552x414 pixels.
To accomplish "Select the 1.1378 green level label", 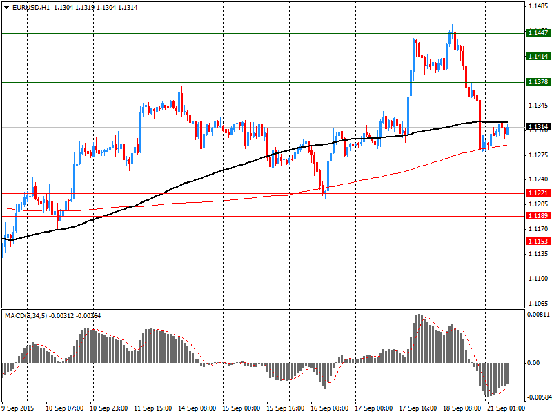I will [x=538, y=82].
